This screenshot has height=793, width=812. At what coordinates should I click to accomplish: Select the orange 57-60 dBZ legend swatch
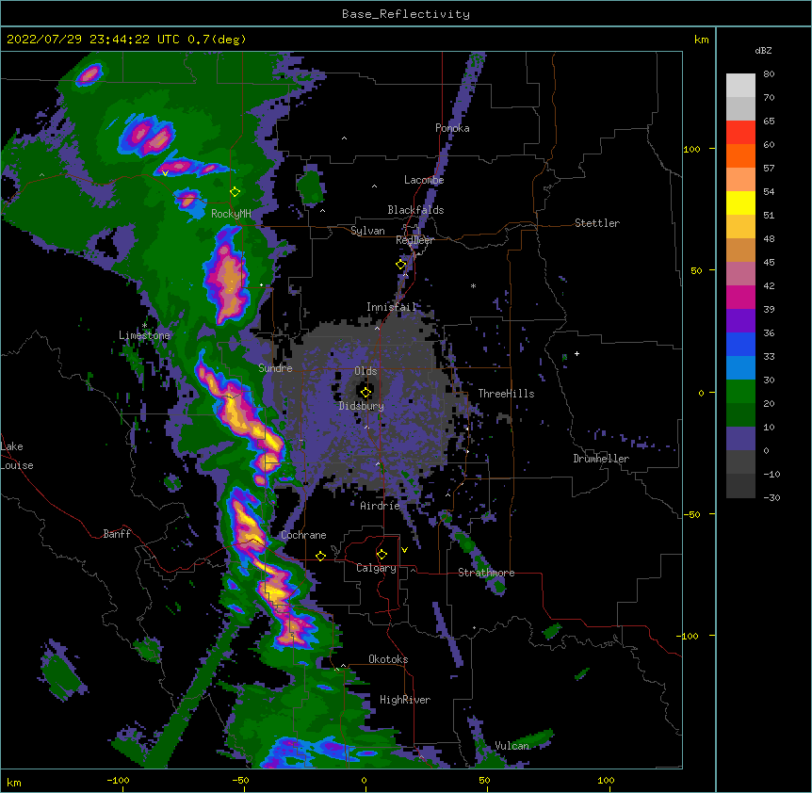click(x=740, y=155)
